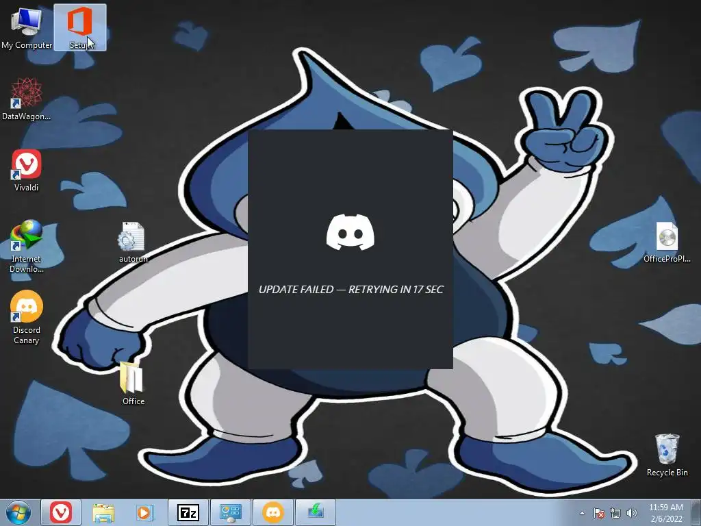Select the autorun file on the desktop

[133, 242]
